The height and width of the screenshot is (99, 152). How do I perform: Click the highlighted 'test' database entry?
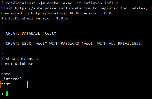(14, 84)
